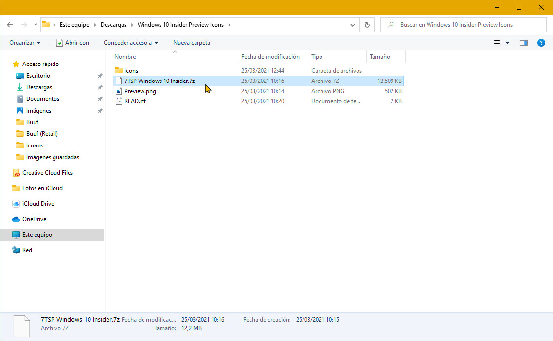Select Este equipo in the address breadcrumb
The width and height of the screenshot is (553, 341).
(x=74, y=25)
